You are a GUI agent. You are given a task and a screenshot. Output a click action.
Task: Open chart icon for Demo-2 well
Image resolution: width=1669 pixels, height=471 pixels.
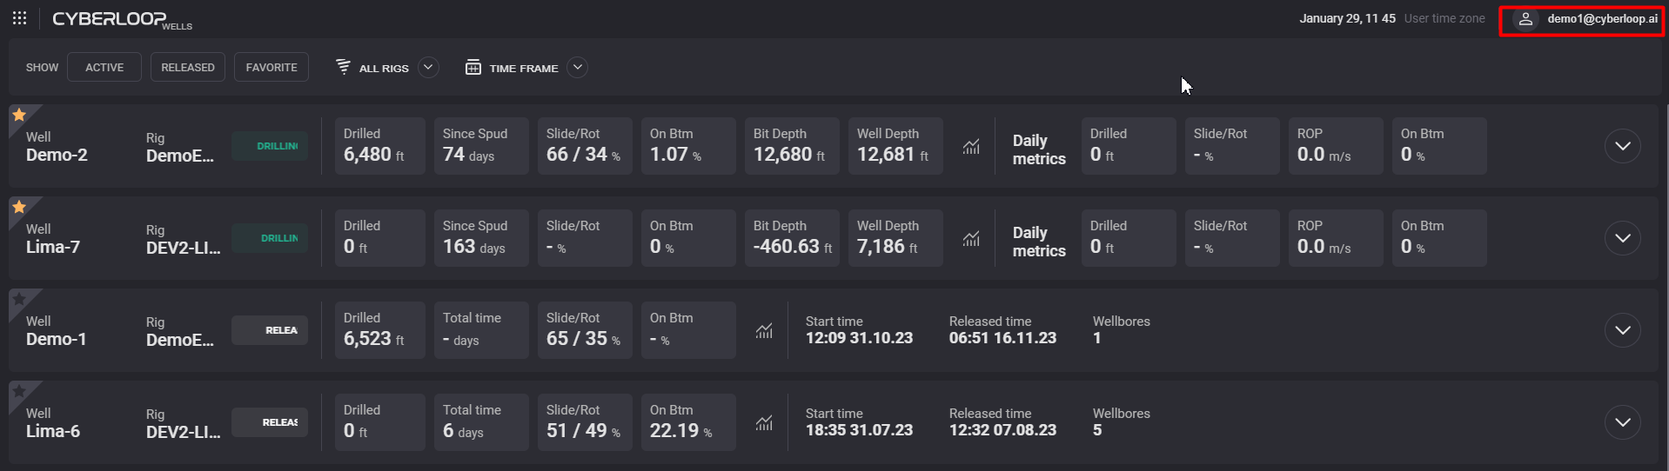click(x=971, y=146)
